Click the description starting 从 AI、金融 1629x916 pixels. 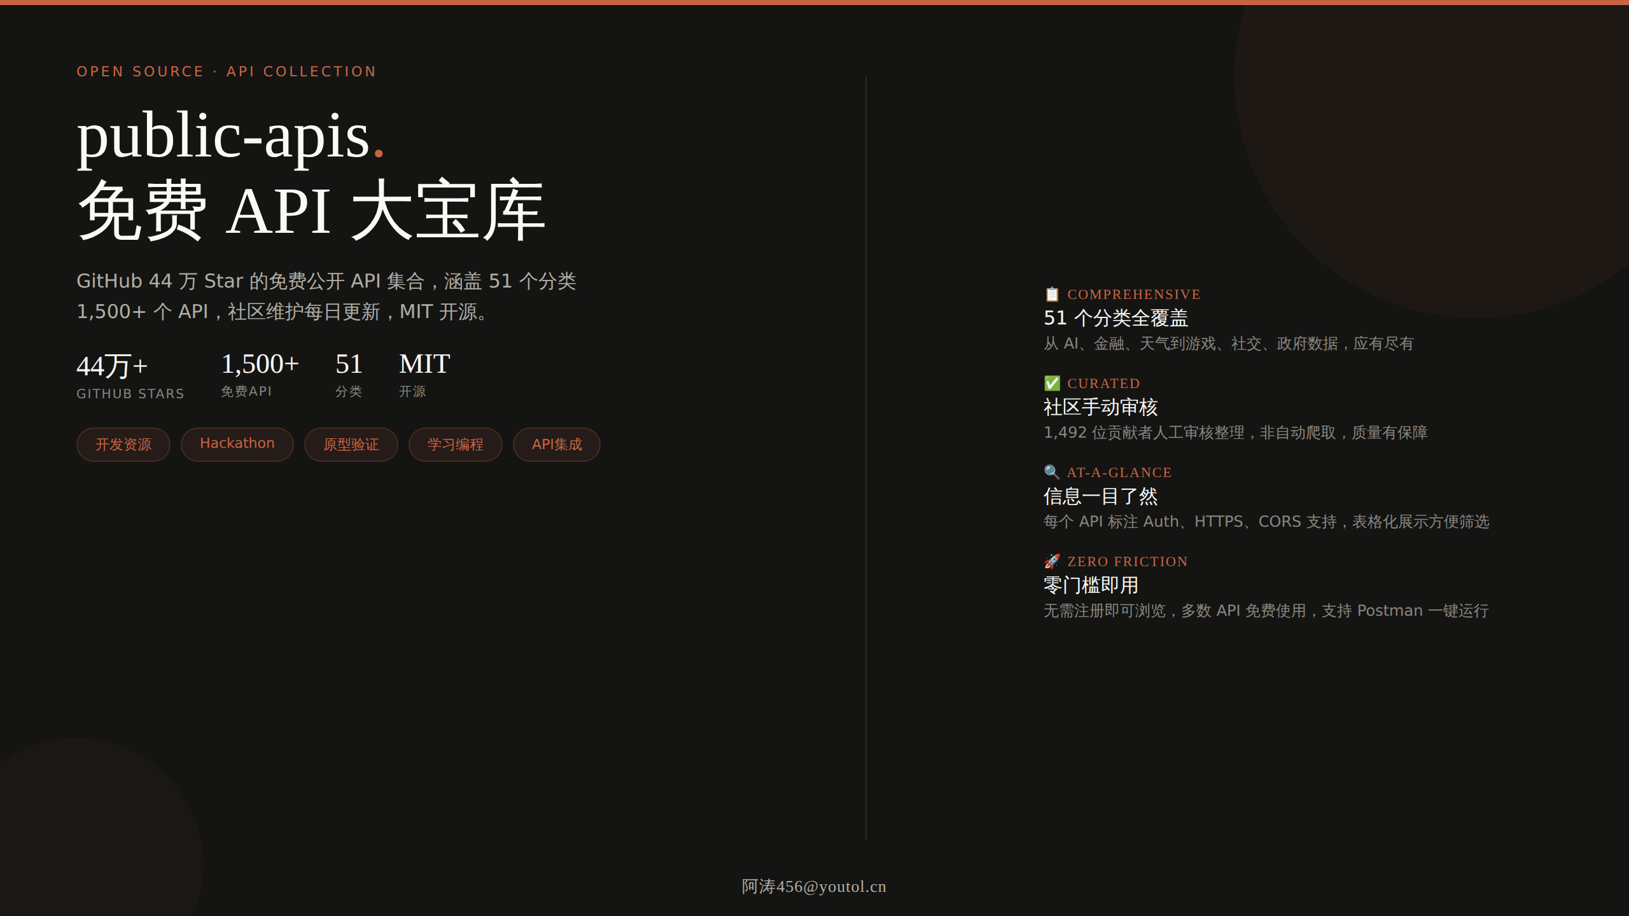pyautogui.click(x=1229, y=343)
